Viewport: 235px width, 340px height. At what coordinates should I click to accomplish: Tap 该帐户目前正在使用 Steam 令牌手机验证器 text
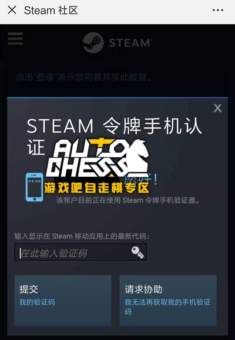pos(128,200)
